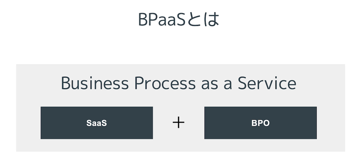
Task: Click gray area right of Service heading
Action: (x=320, y=83)
